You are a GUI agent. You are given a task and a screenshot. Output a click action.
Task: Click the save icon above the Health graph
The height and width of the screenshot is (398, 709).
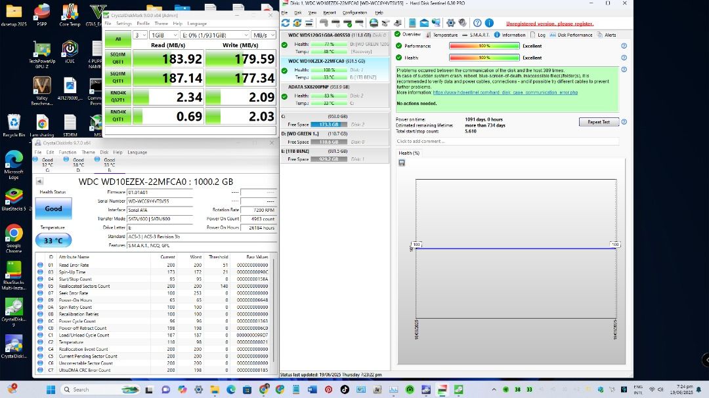[x=402, y=163]
